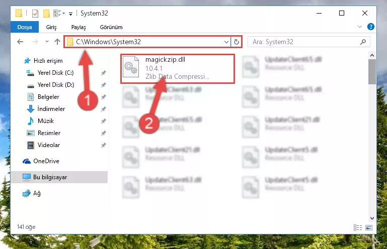Open recent locations dropdown arrow

click(x=47, y=42)
